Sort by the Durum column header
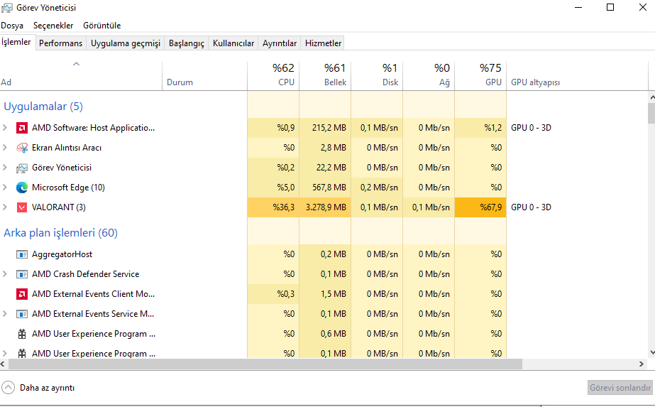 click(204, 76)
